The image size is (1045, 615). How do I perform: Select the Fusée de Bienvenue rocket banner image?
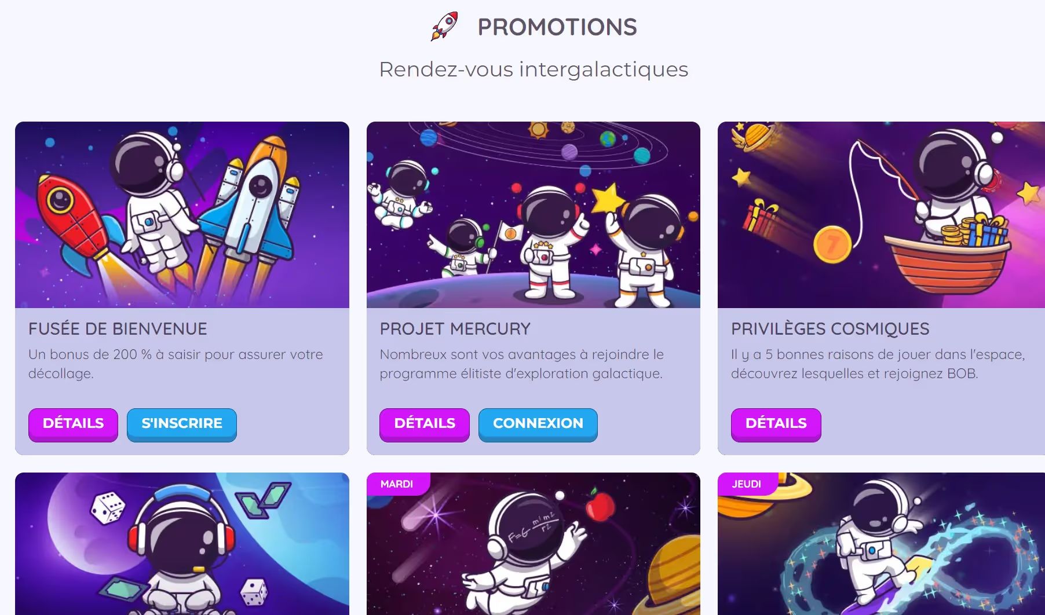click(182, 215)
